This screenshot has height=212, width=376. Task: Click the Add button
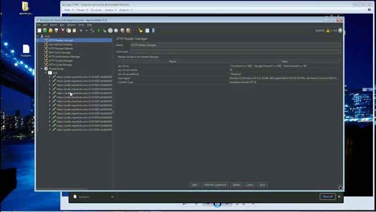pyautogui.click(x=194, y=185)
